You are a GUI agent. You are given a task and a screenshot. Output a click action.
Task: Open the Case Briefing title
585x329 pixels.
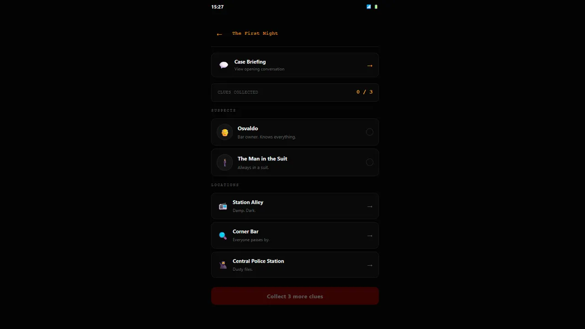pyautogui.click(x=250, y=62)
